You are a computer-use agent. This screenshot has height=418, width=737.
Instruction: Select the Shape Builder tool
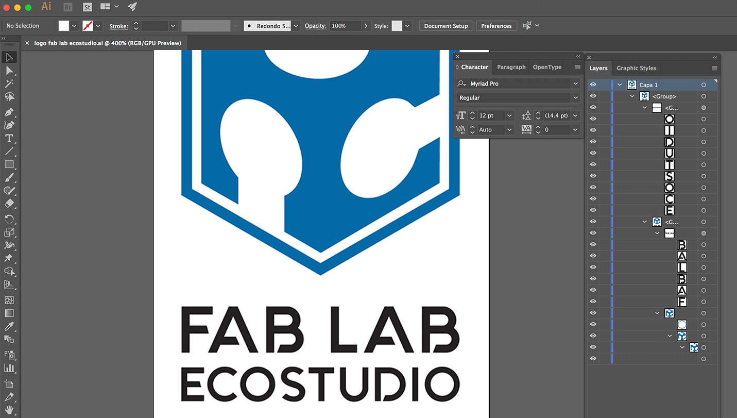pyautogui.click(x=9, y=272)
